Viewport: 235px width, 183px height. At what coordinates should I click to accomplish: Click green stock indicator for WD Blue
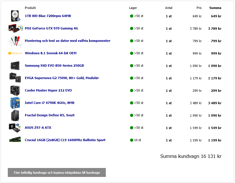pos(131,16)
